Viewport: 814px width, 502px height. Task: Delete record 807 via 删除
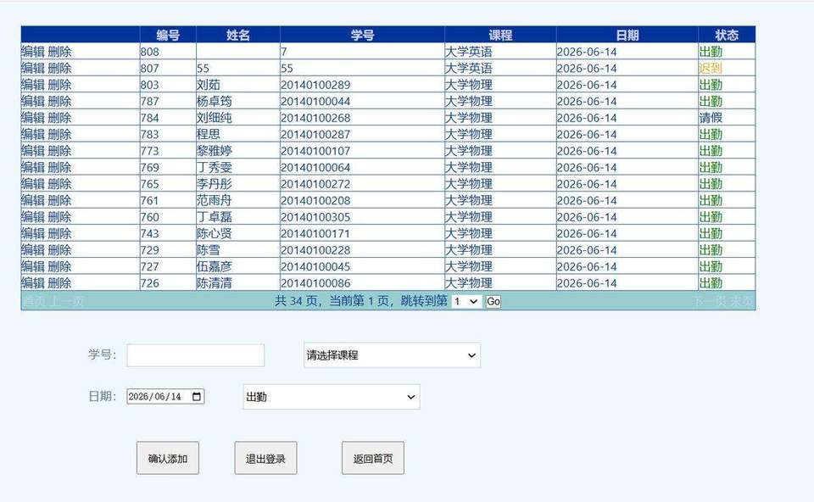pyautogui.click(x=59, y=68)
